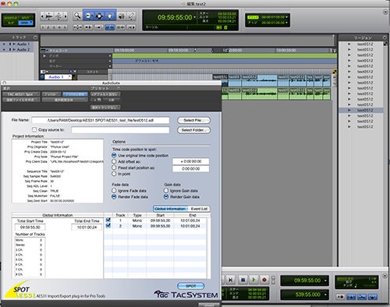
Task: Select zoom preset 1
Action: pyautogui.click(x=43, y=27)
